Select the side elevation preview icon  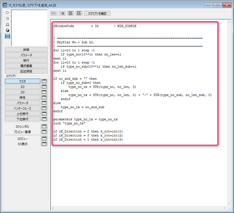coord(8,25)
